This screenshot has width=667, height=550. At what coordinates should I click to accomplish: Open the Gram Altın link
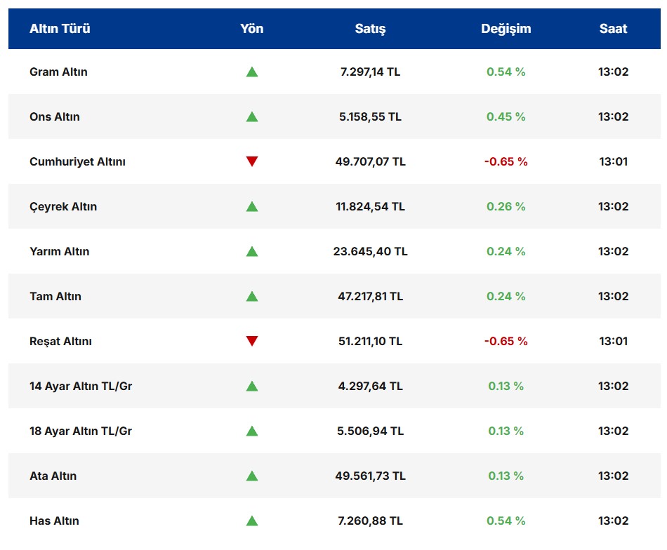[58, 72]
